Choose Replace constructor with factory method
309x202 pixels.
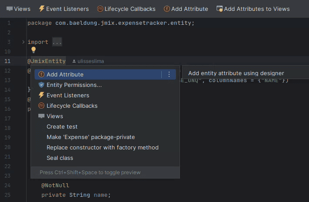[102, 148]
